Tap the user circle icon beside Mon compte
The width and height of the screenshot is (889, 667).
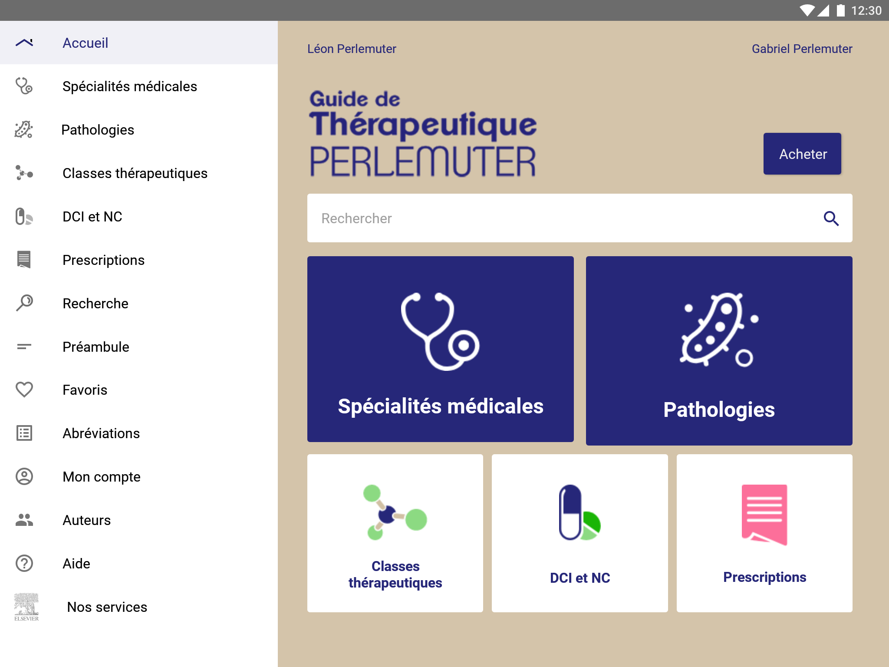(x=24, y=476)
